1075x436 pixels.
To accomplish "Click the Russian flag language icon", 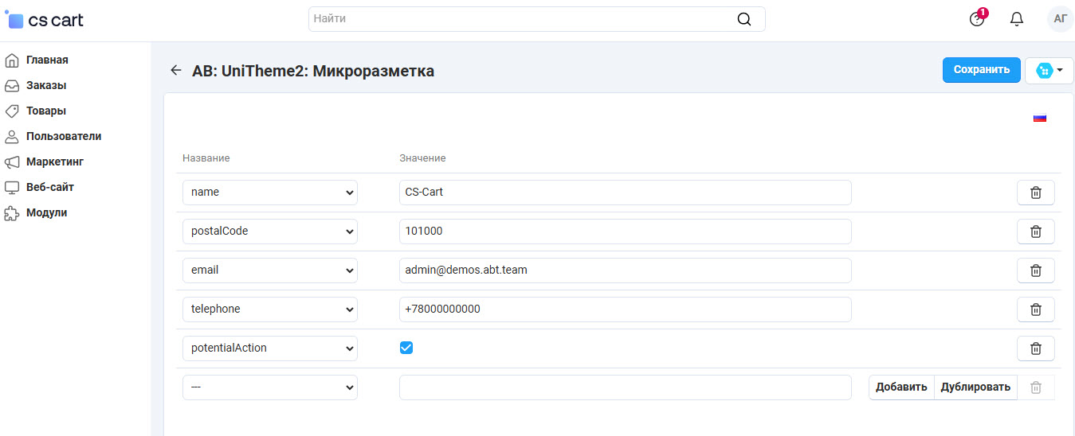I will (x=1040, y=118).
